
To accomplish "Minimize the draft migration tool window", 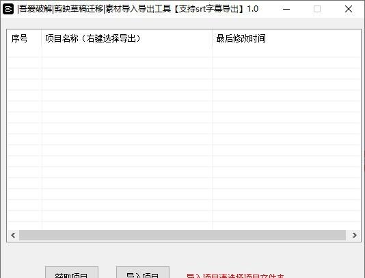I will (x=286, y=9).
